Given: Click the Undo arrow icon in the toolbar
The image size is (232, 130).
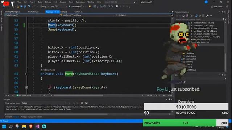Looking at the screenshot, I should click(29, 6).
